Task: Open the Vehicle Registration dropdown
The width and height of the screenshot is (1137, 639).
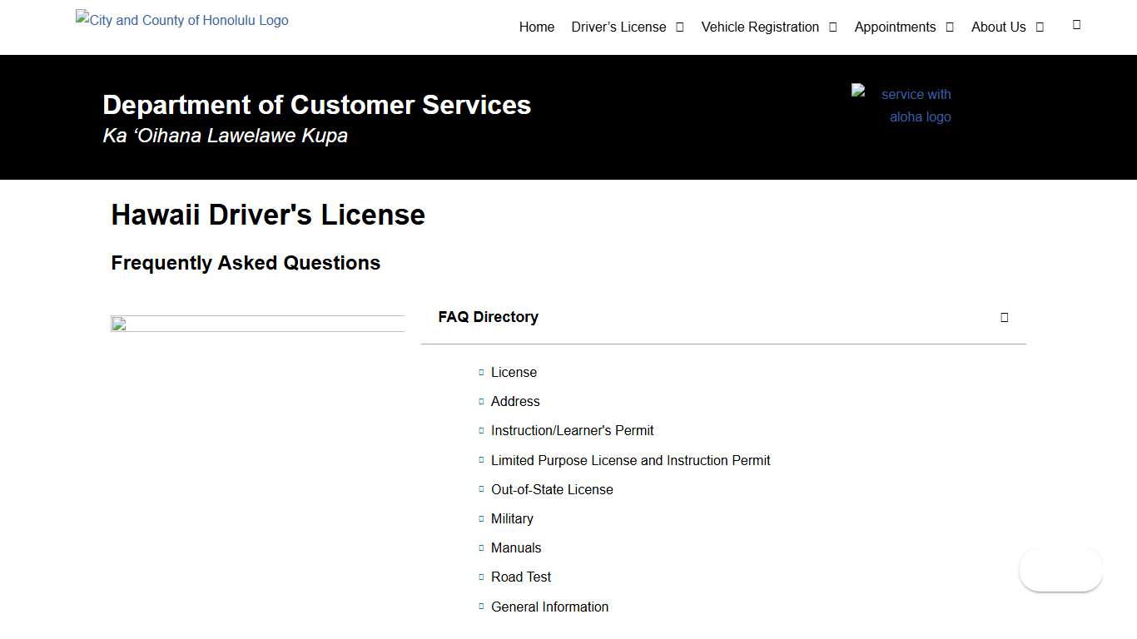Action: click(832, 27)
